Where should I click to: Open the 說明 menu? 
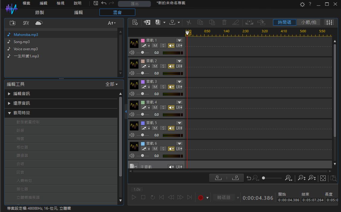pos(78,3)
